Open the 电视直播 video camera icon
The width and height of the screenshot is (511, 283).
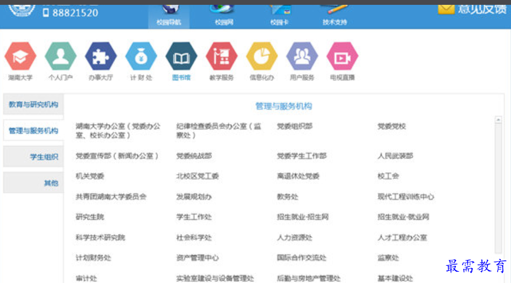[x=342, y=56]
